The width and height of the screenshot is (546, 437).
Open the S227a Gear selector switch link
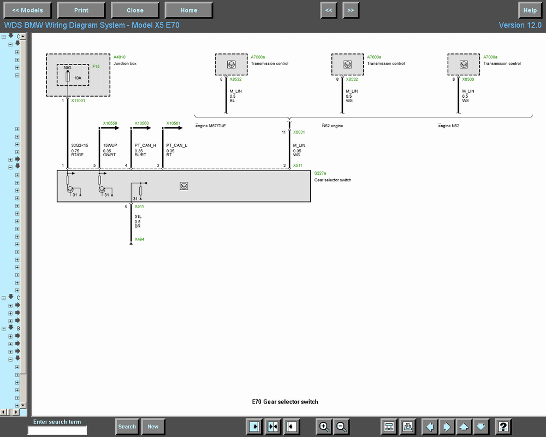pos(320,173)
